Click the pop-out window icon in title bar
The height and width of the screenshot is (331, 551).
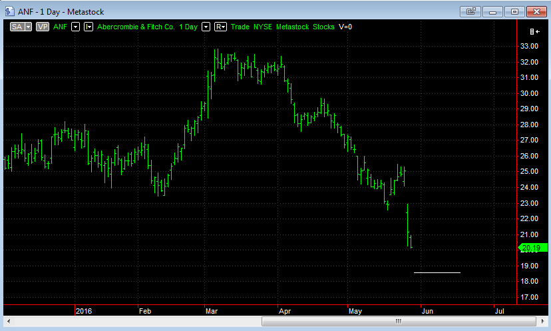470,11
